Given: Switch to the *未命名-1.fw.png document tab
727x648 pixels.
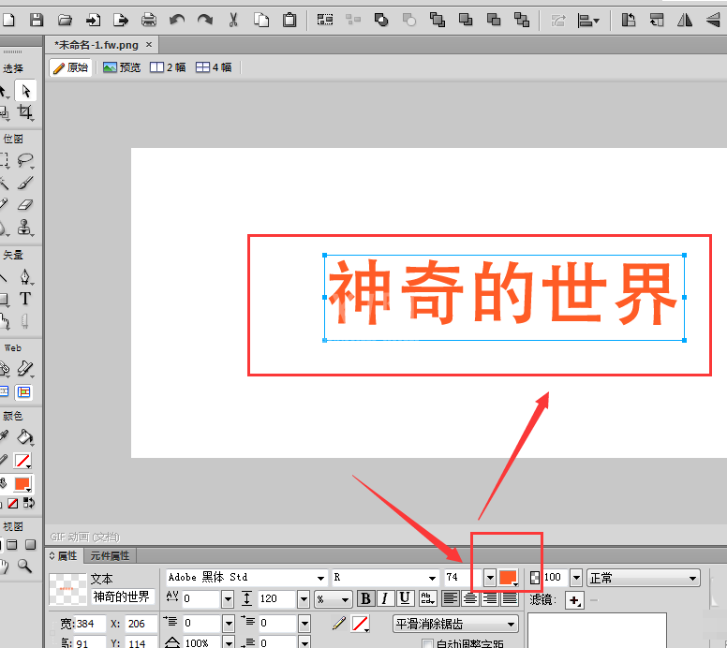Looking at the screenshot, I should pos(96,45).
